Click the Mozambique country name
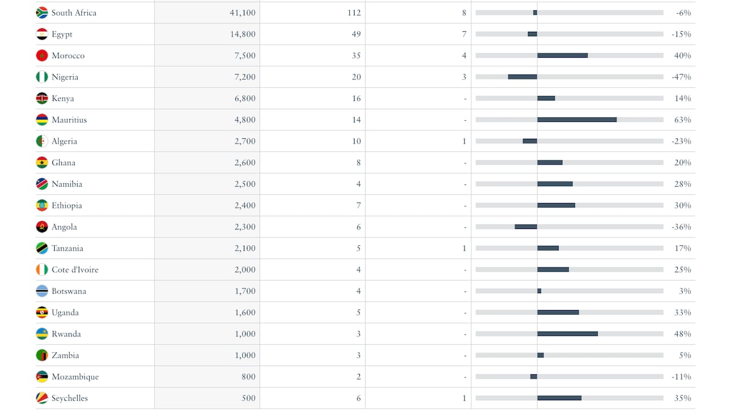Viewport: 732px width, 411px height. pyautogui.click(x=75, y=377)
